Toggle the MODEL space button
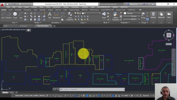Image resolution: width=177 pixels, height=100 pixels. [x=42, y=96]
